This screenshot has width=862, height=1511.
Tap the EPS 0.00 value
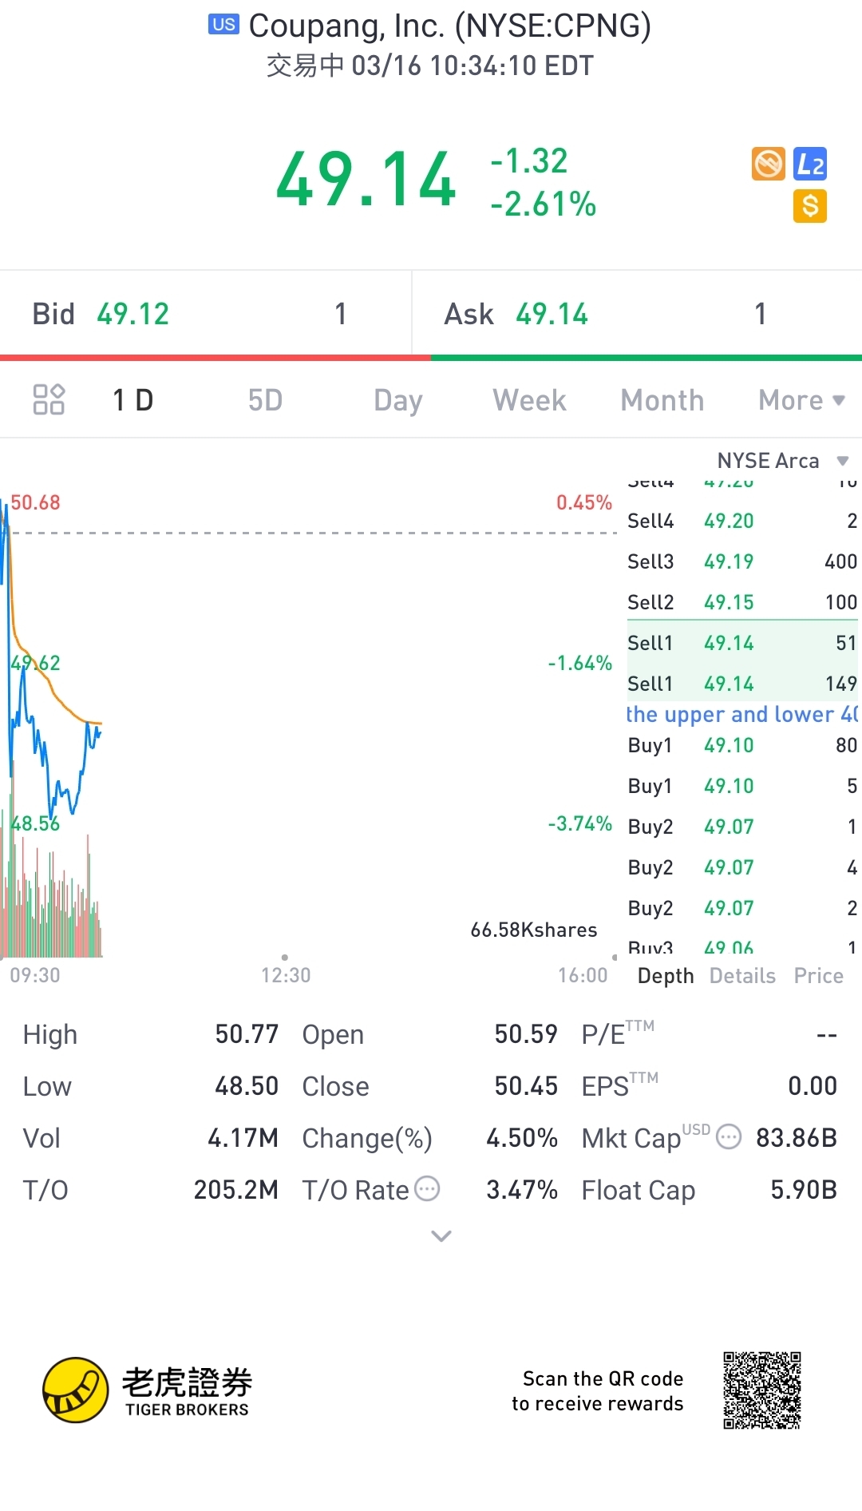[813, 1086]
